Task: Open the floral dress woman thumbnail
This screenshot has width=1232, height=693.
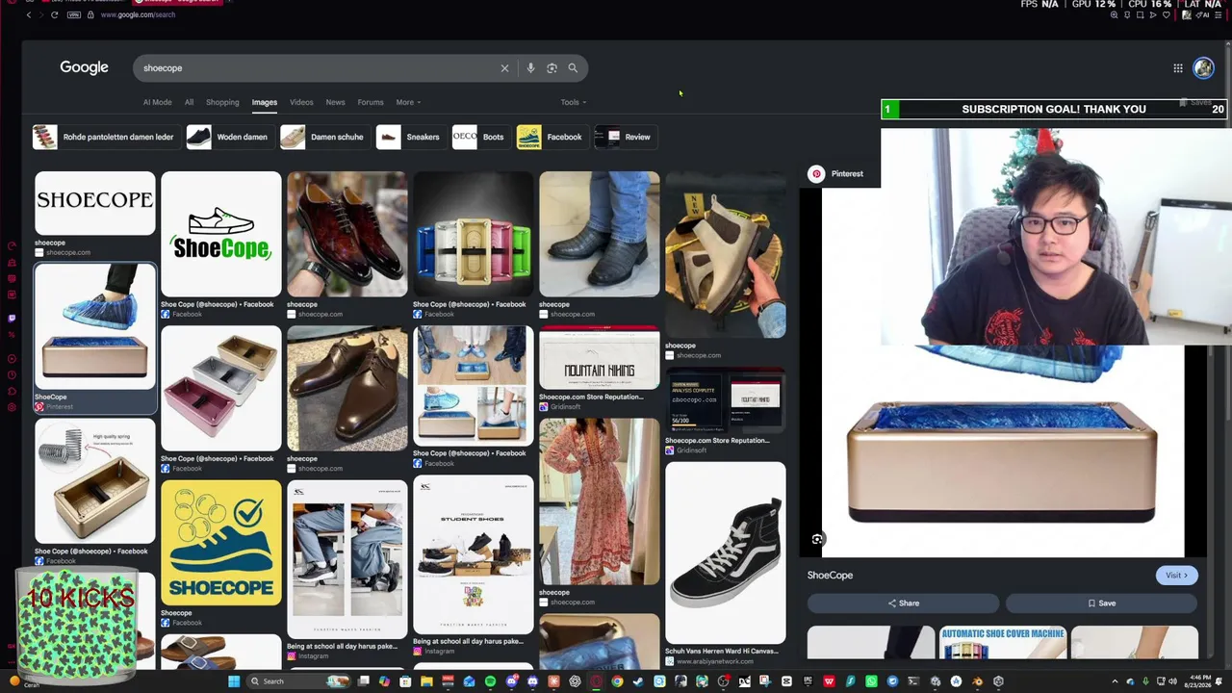Action: point(599,501)
